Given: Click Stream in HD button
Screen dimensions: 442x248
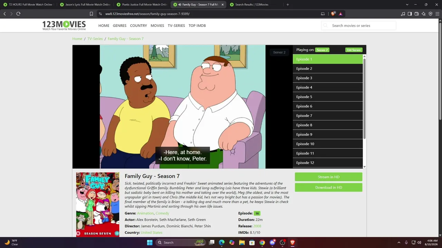Looking at the screenshot, I should [328, 177].
